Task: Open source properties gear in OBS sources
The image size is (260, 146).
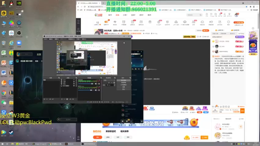Action: click(x=67, y=99)
